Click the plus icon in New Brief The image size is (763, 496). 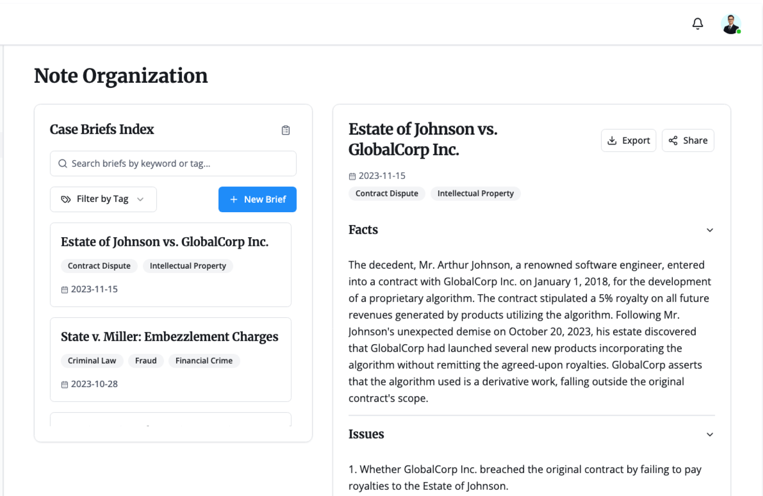[234, 199]
